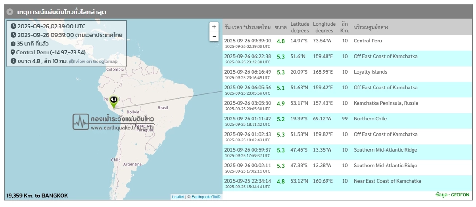The image size is (476, 207).
Task: Click the Brasil label on the map
Action: (163, 108)
